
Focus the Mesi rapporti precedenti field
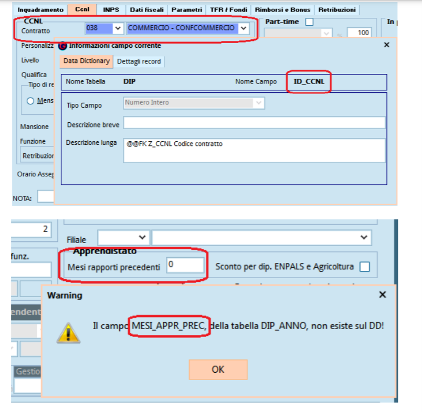tap(185, 265)
